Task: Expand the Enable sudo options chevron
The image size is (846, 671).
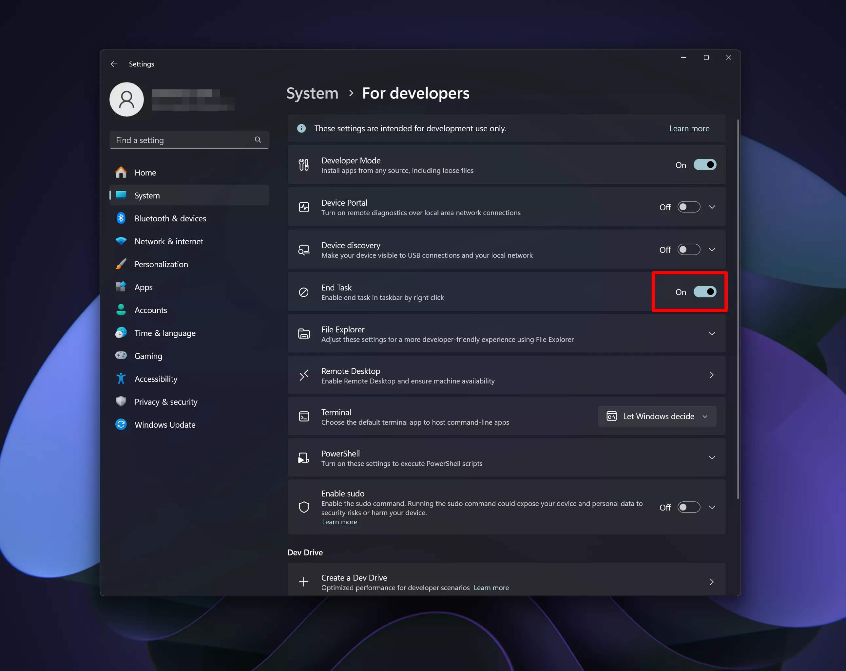Action: 712,507
